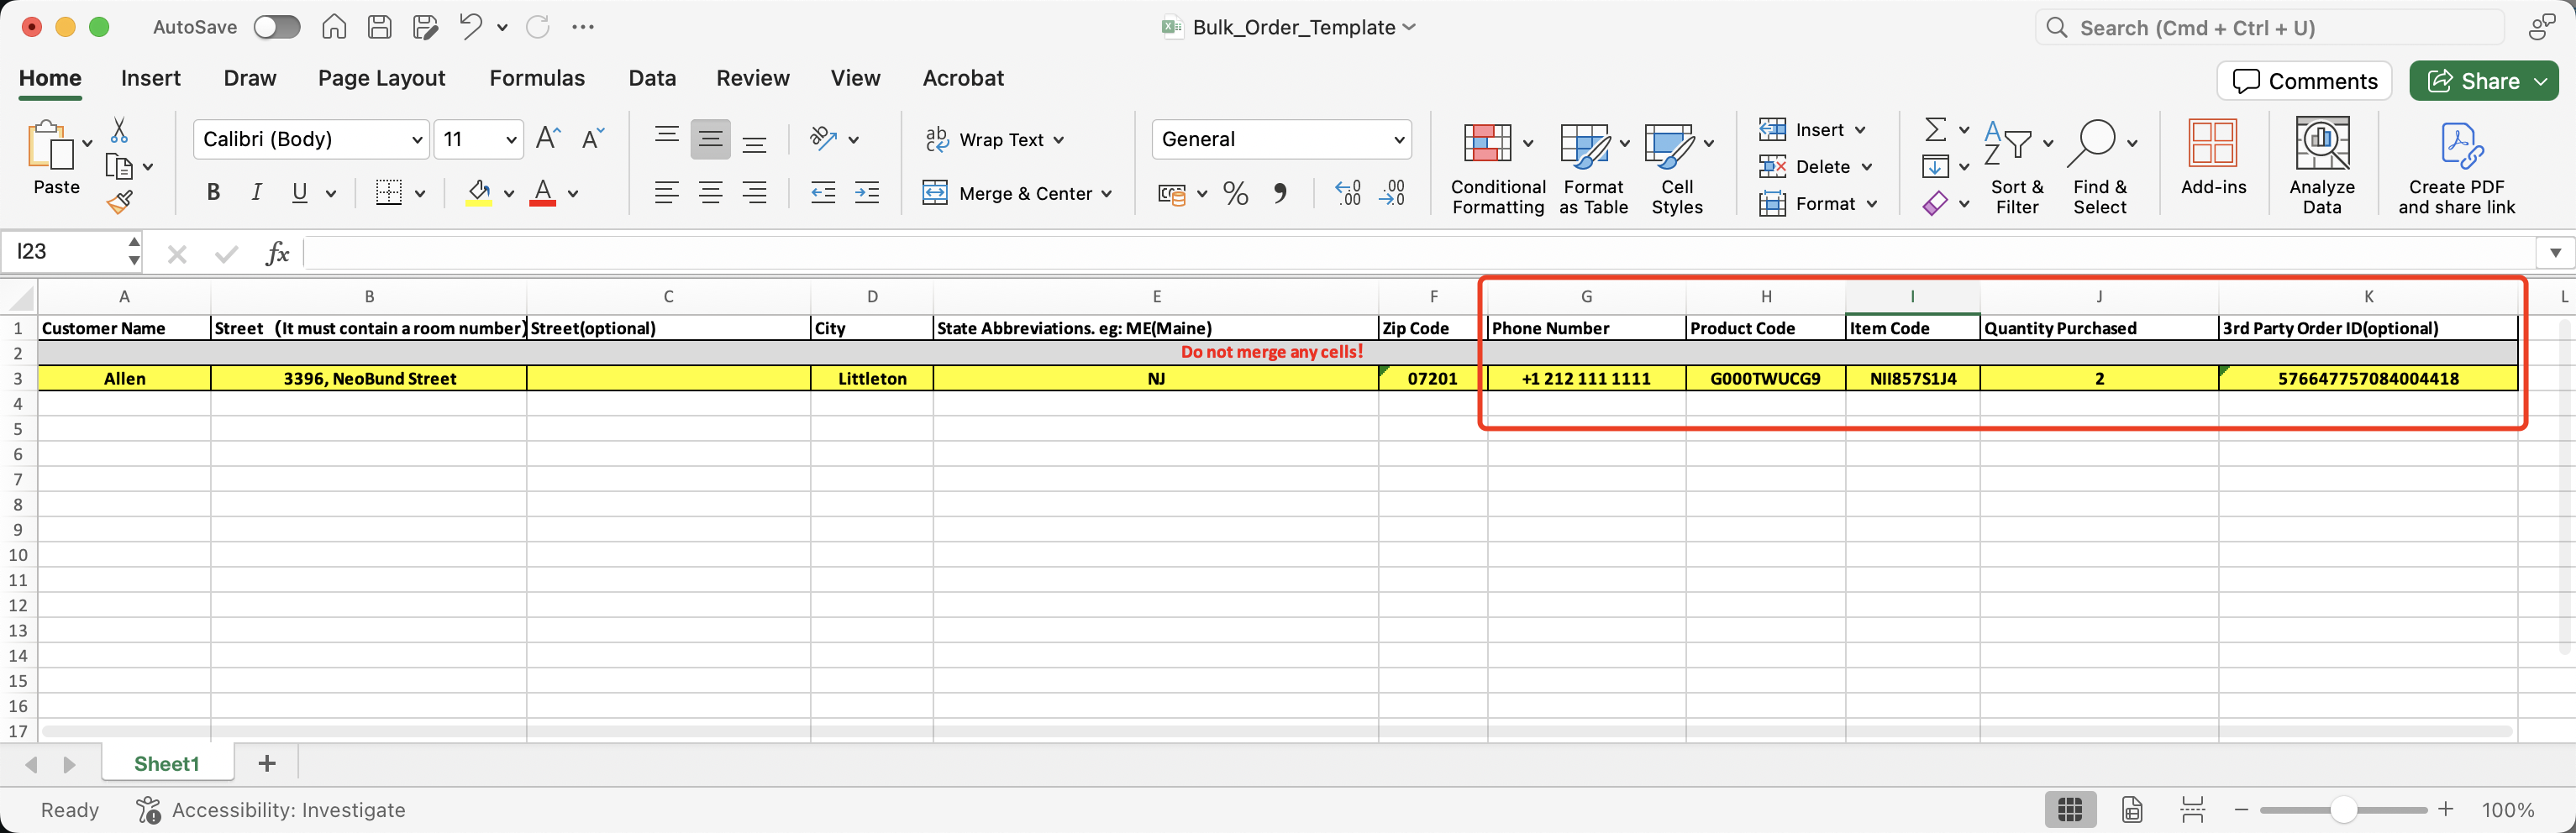2576x833 pixels.
Task: Open the font color dropdown arrow
Action: click(573, 194)
